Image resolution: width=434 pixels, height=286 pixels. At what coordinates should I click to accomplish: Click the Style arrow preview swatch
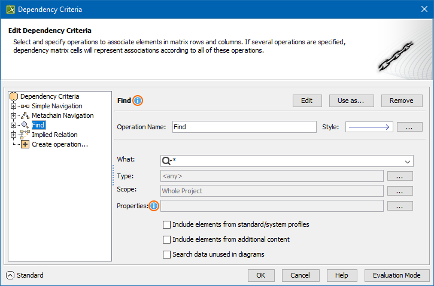point(369,127)
